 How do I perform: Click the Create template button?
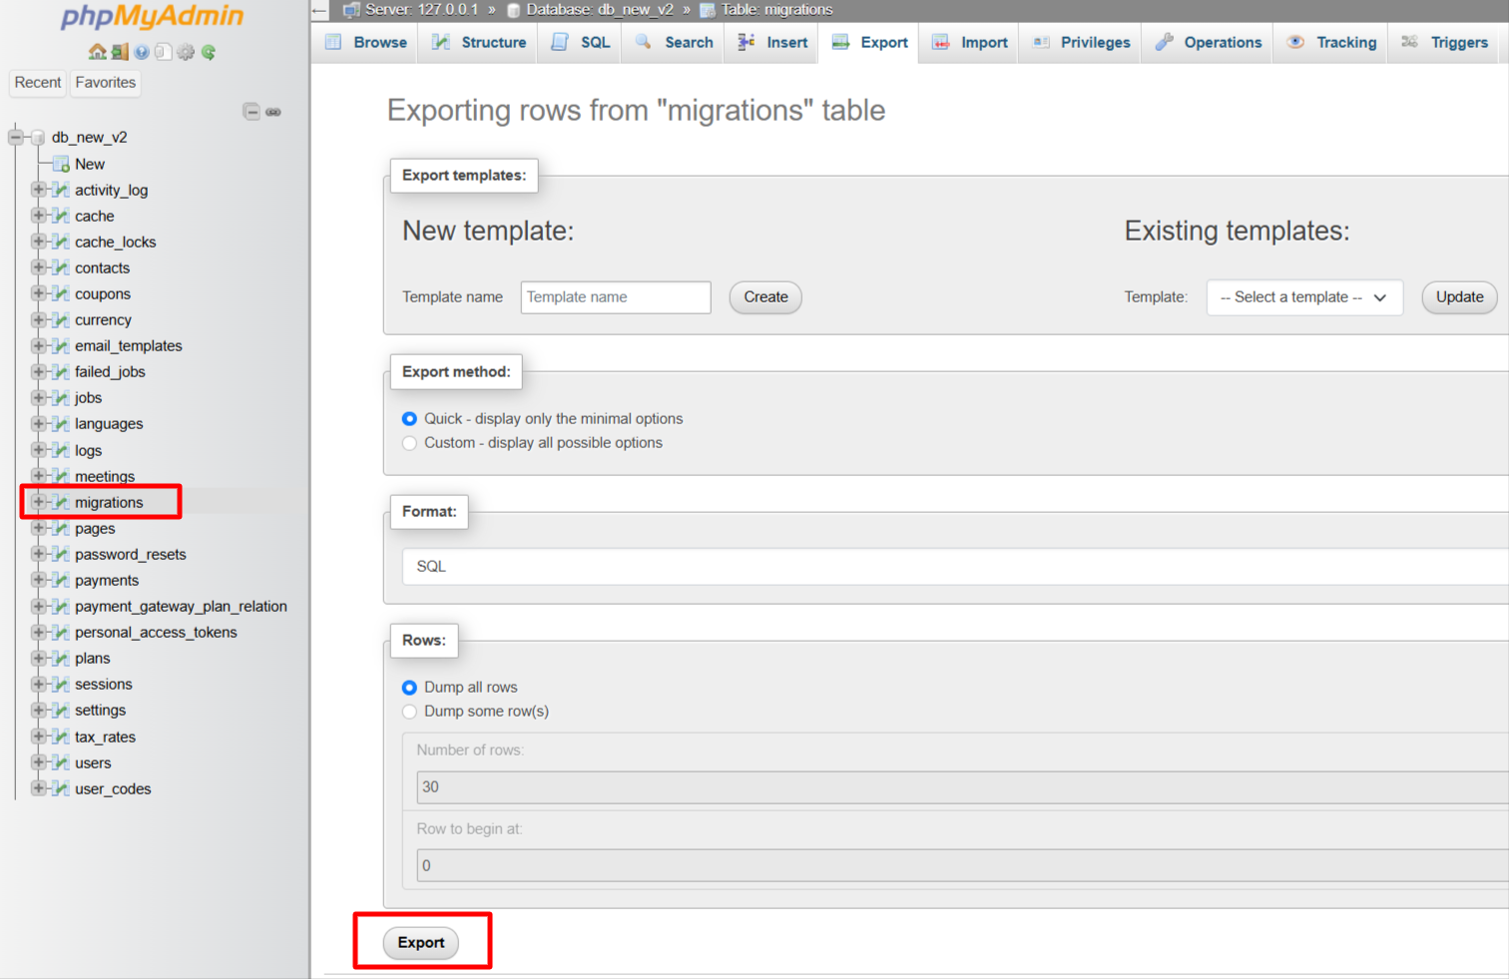[765, 297]
